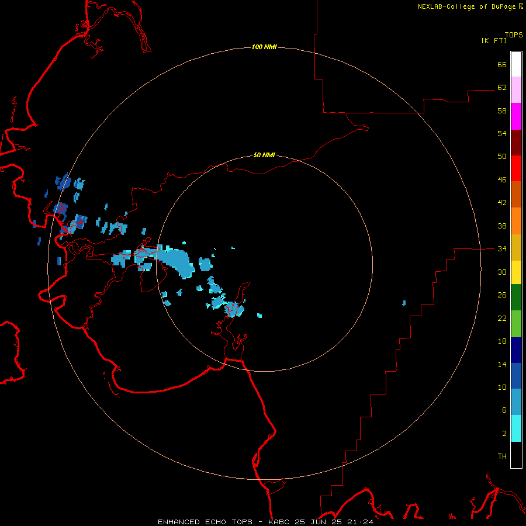Click the legend value 54
Image resolution: width=526 pixels, height=526 pixels.
(x=502, y=133)
